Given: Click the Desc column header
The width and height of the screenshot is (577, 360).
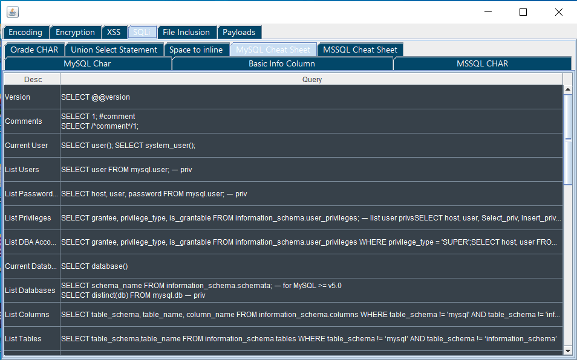Looking at the screenshot, I should click(x=33, y=80).
